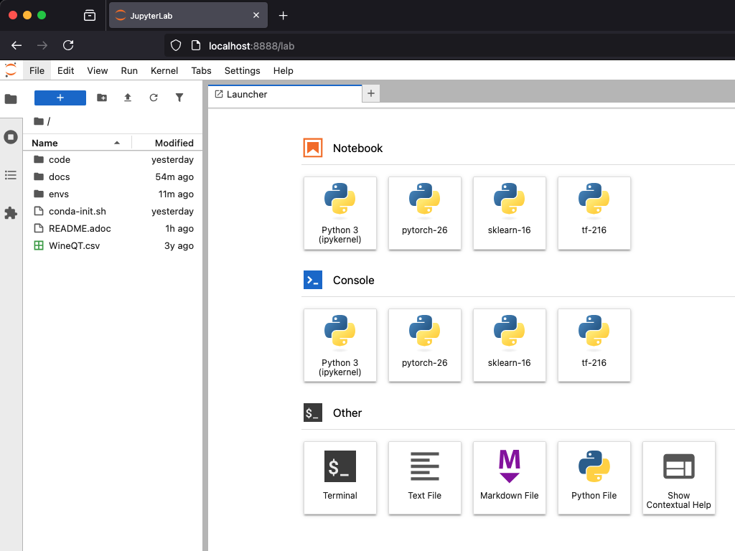Open the Extension Manager puzzle icon

(11, 213)
